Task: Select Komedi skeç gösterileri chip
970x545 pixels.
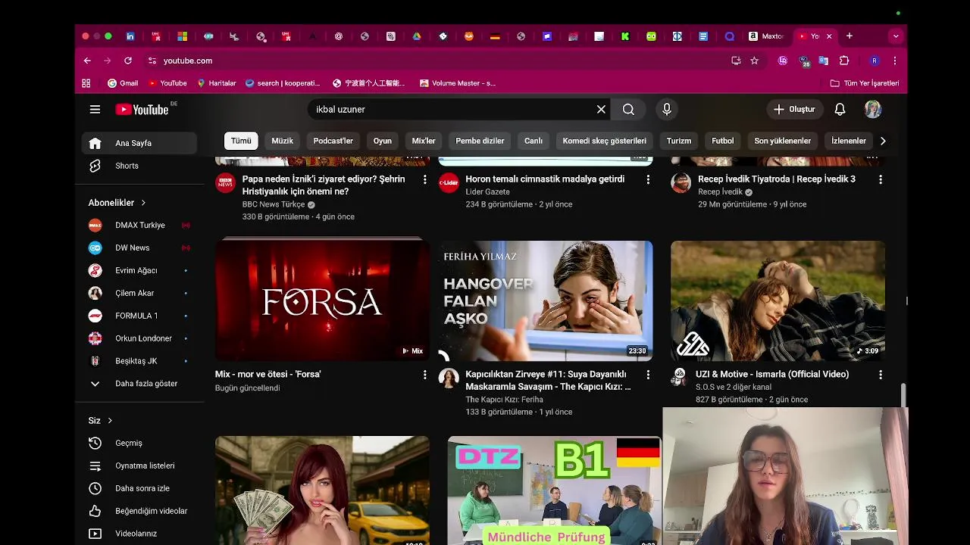Action: pos(605,141)
